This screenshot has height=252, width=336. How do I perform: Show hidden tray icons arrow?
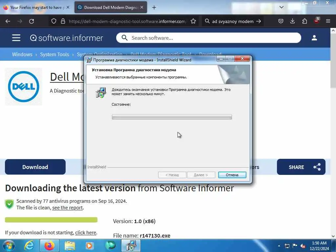279,246
